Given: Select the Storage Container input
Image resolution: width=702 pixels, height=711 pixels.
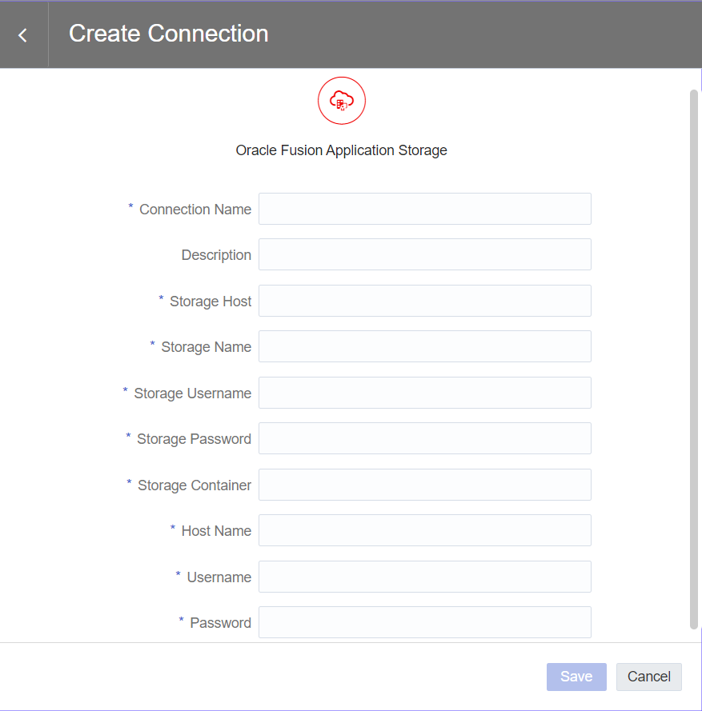Looking at the screenshot, I should point(425,485).
